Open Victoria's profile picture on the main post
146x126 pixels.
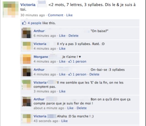pyautogui.click(x=11, y=9)
